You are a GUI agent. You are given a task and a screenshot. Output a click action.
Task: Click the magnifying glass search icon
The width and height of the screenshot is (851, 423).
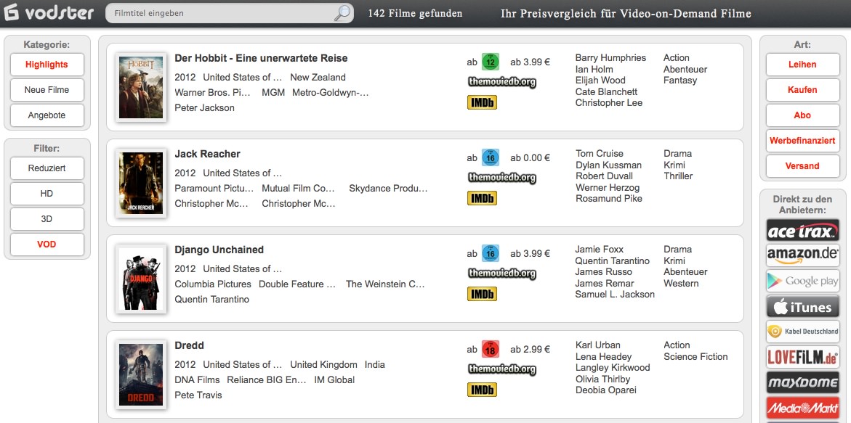342,12
